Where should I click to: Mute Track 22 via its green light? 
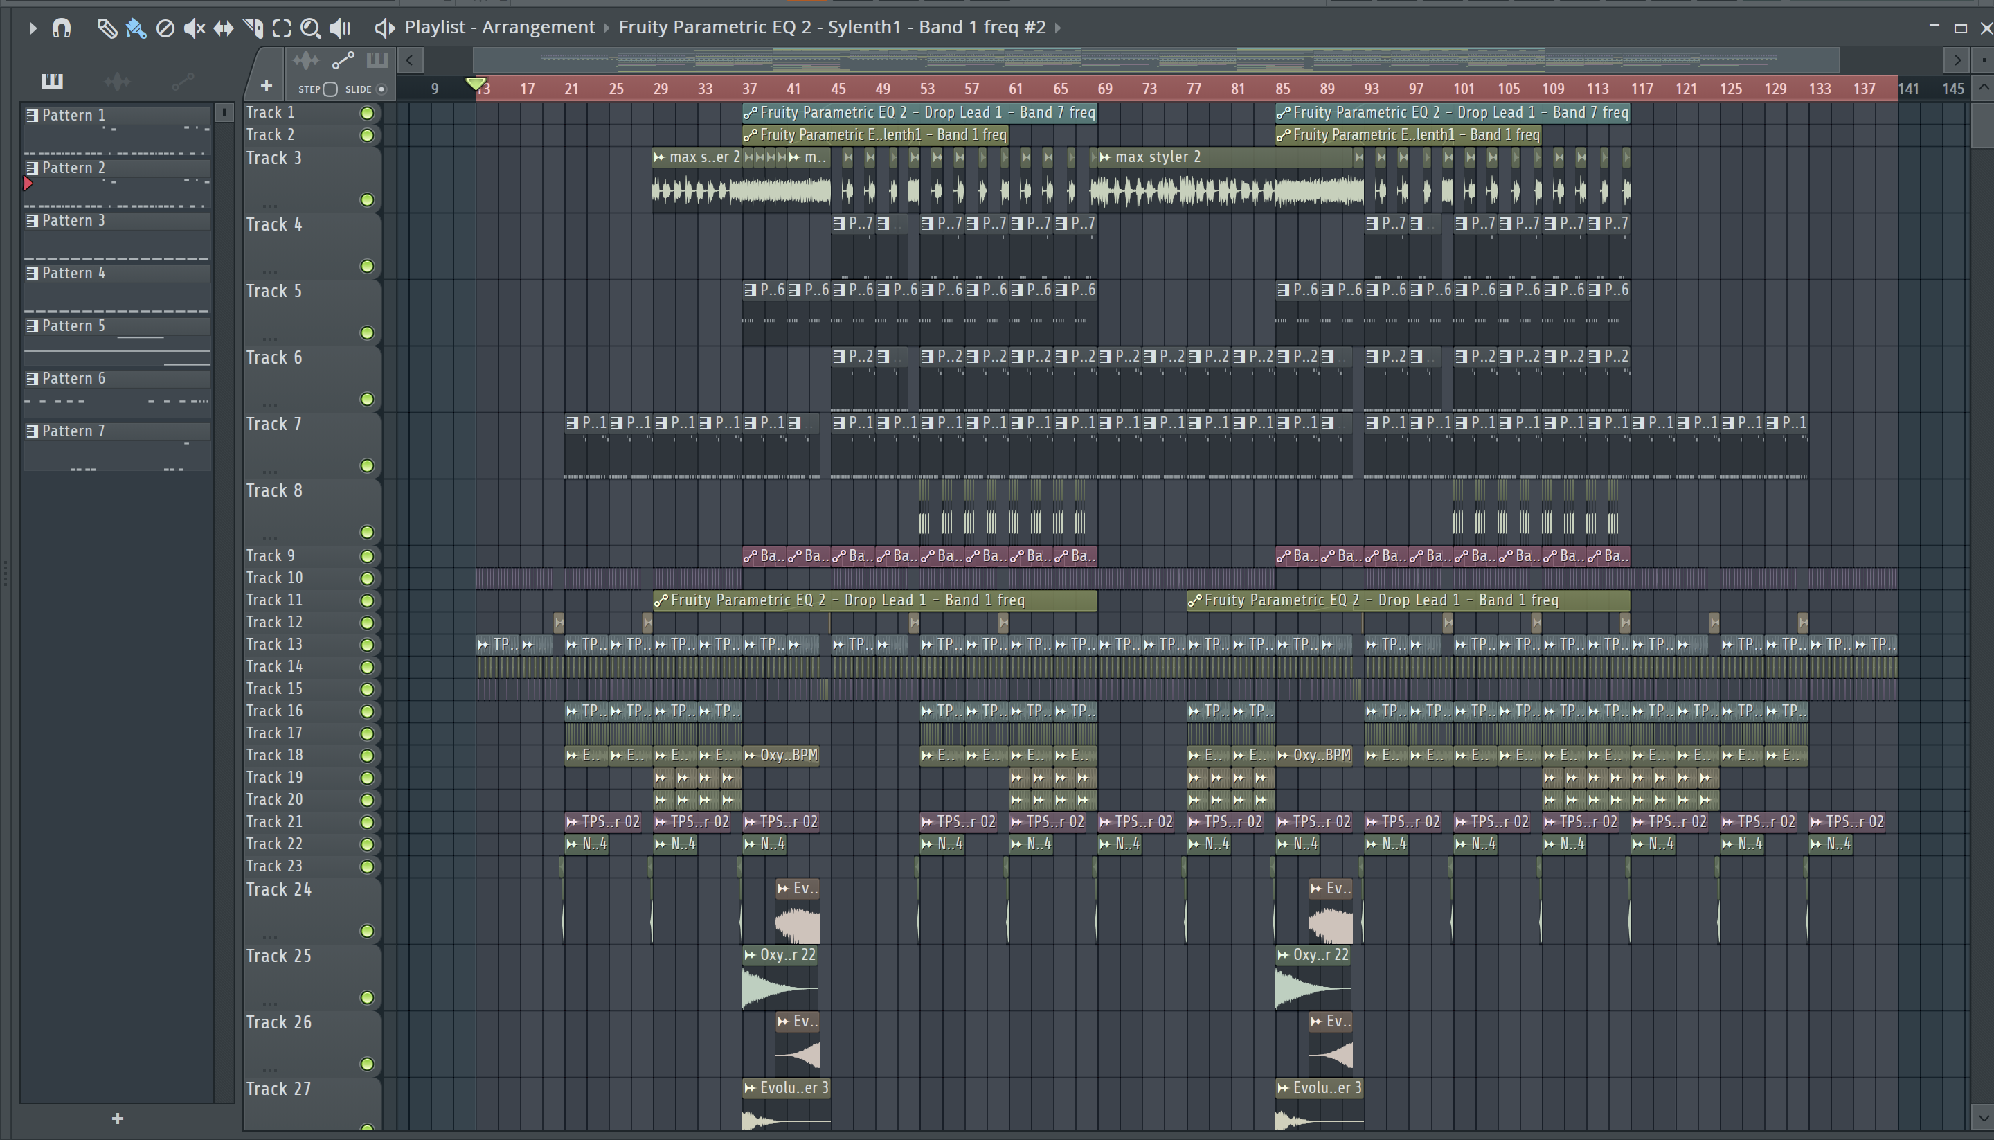[x=366, y=844]
